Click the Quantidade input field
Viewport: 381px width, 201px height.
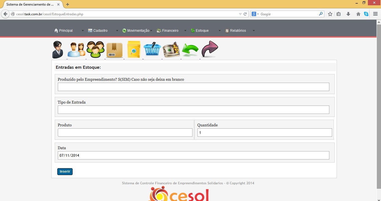tap(265, 133)
